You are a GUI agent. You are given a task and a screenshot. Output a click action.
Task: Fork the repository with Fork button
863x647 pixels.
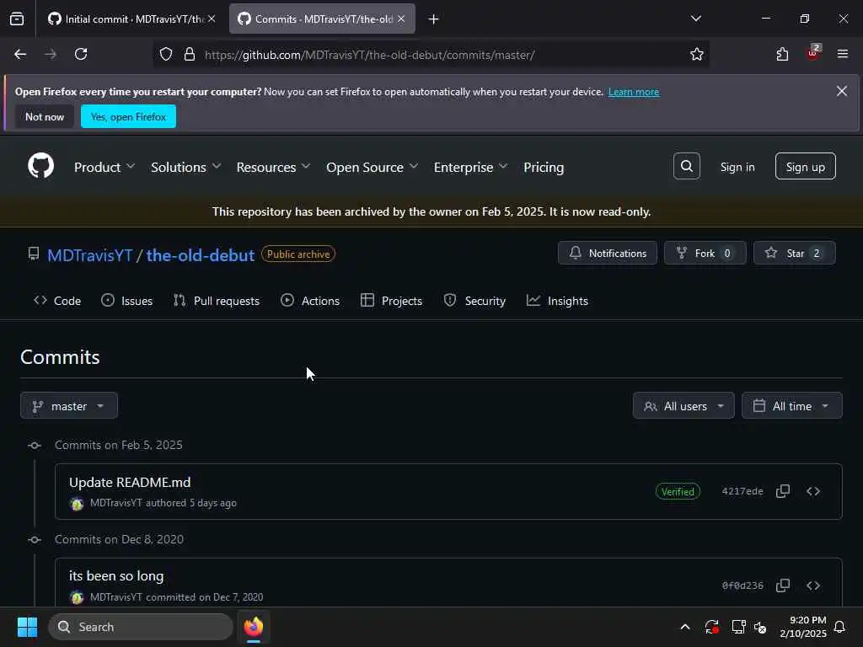click(x=705, y=253)
